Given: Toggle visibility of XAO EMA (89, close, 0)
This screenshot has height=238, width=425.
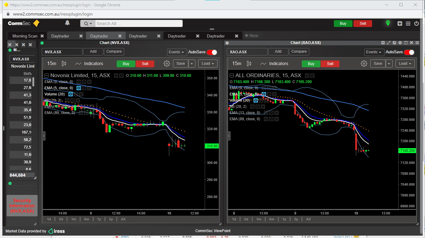Looking at the screenshot, I should point(266,119).
